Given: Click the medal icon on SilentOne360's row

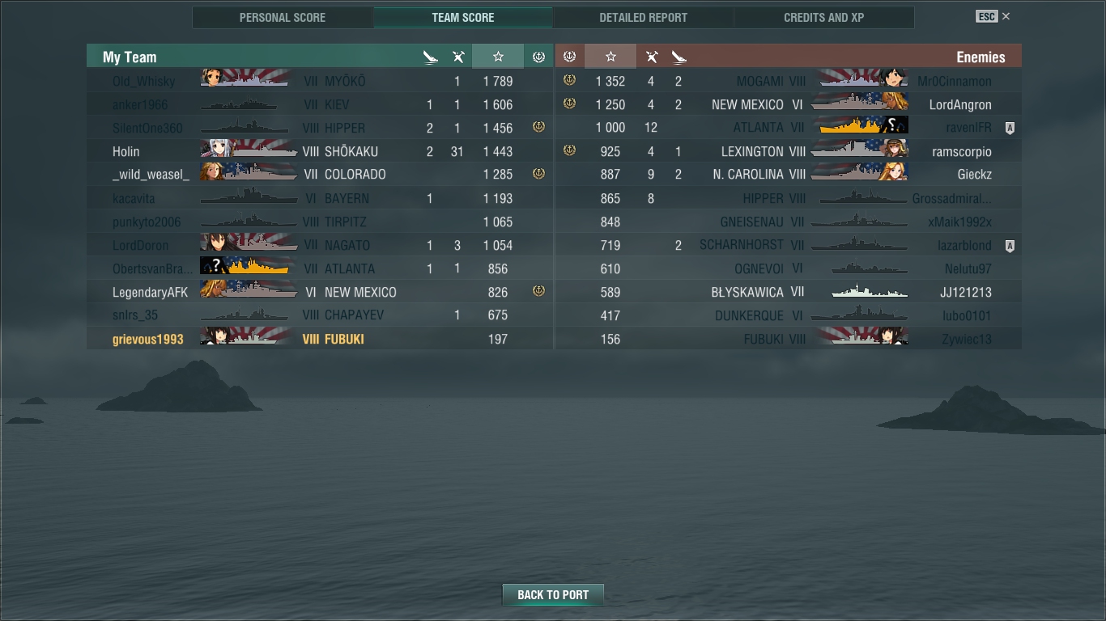Looking at the screenshot, I should click(x=538, y=128).
